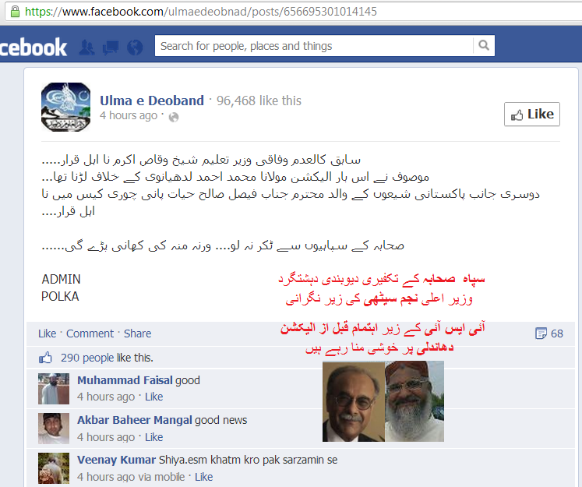This screenshot has width=582, height=487.
Task: Like this post via the Like link
Action: pos(48,333)
